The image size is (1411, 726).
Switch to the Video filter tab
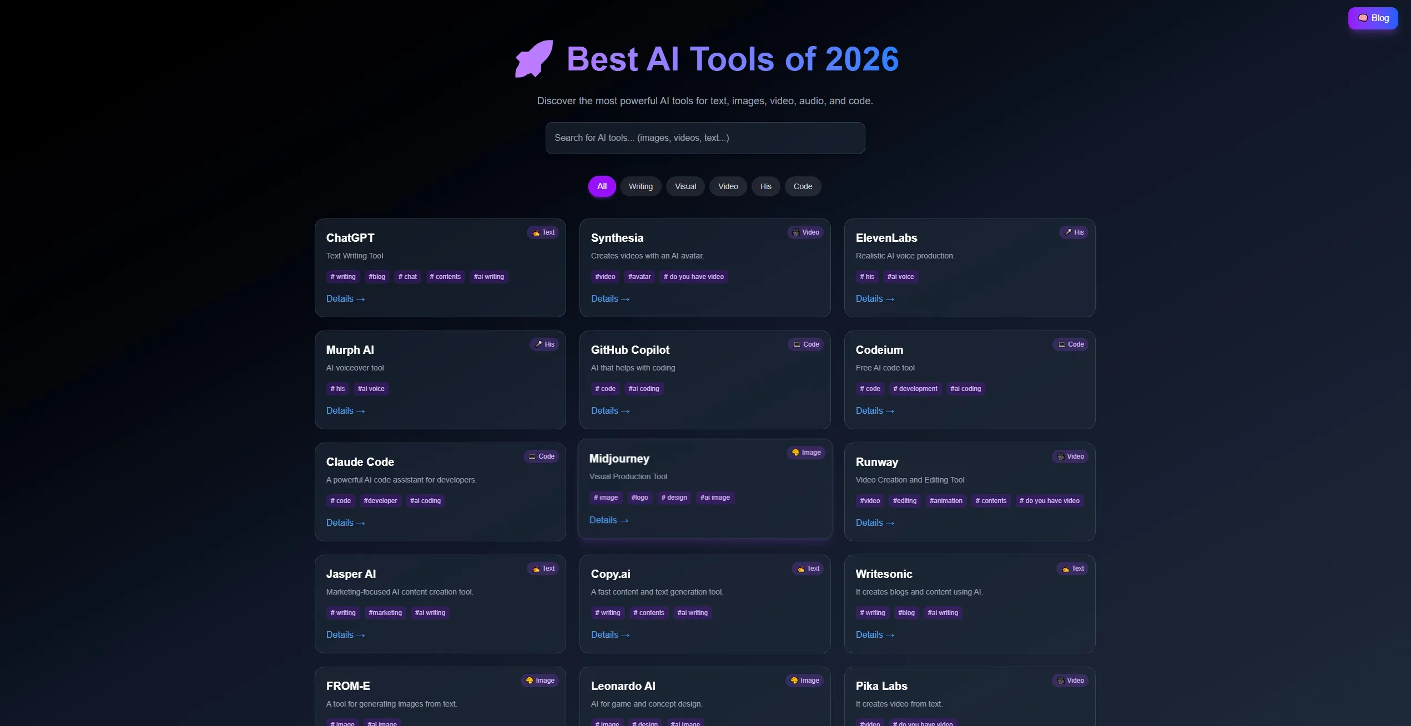point(728,186)
